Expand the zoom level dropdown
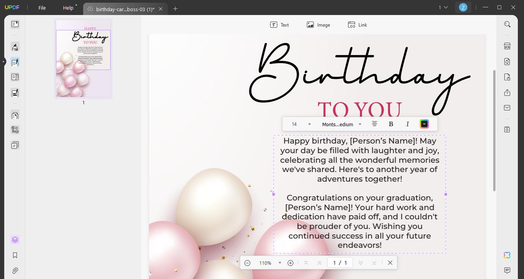The height and width of the screenshot is (279, 524). (280, 263)
